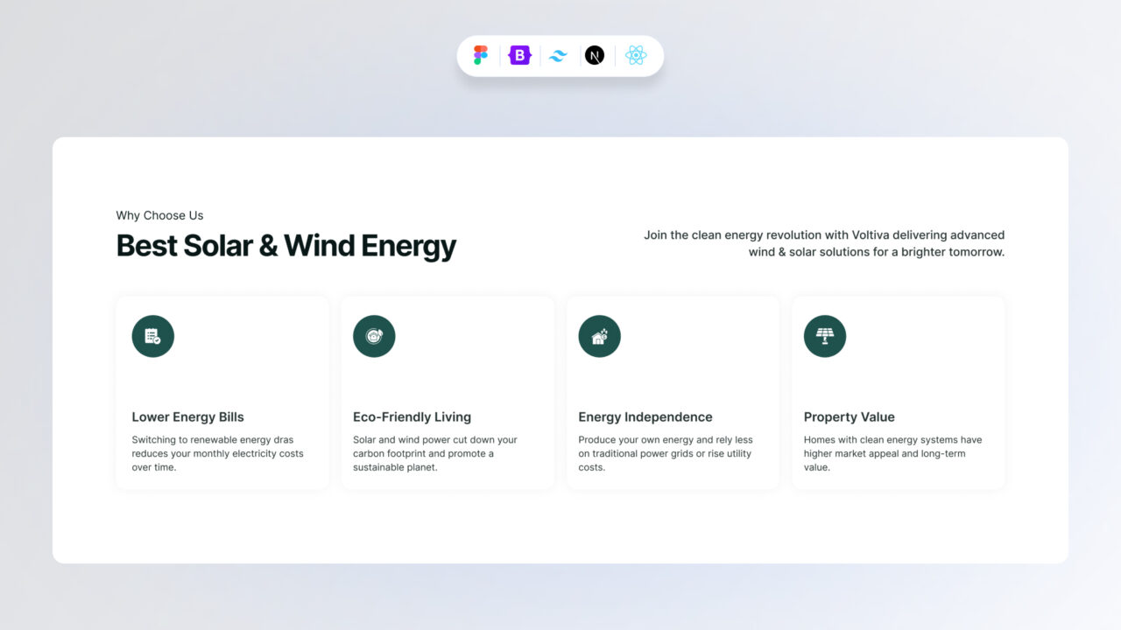
Task: Select the Lower Energy Bills body text
Action: 217,453
